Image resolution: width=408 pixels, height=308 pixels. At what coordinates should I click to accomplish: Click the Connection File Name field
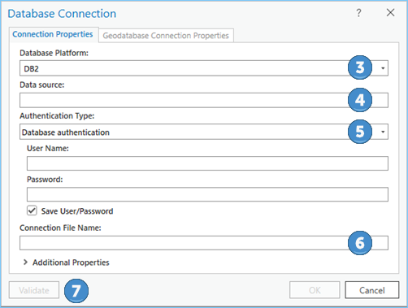(x=204, y=243)
